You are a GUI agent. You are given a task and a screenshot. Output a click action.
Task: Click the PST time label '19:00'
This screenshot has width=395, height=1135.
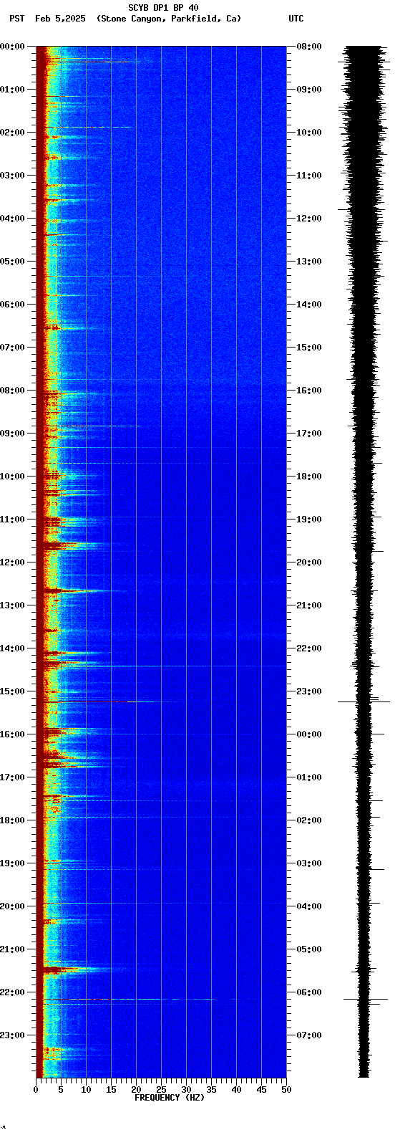click(12, 863)
